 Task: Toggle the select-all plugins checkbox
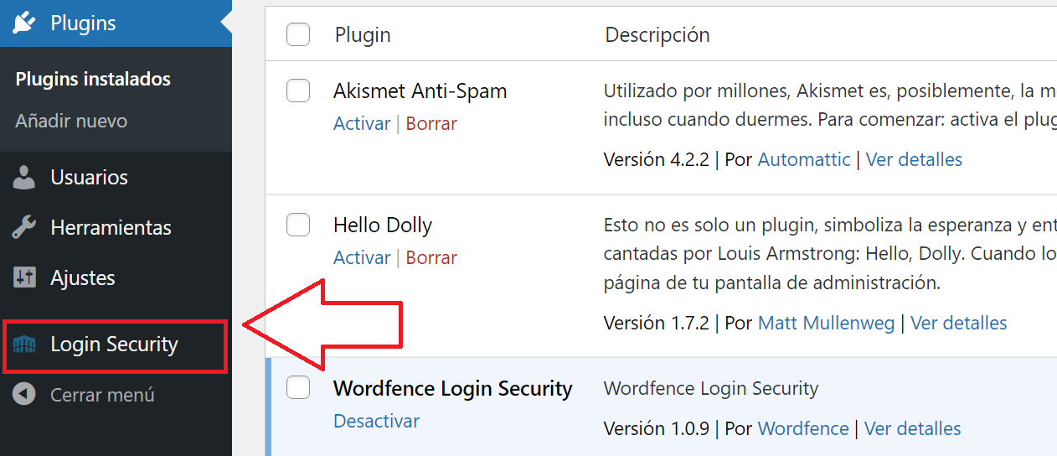tap(298, 34)
